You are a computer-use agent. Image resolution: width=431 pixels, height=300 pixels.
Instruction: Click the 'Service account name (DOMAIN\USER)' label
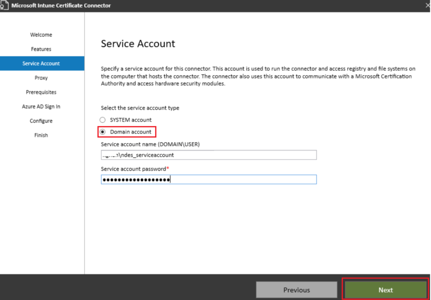[150, 144]
